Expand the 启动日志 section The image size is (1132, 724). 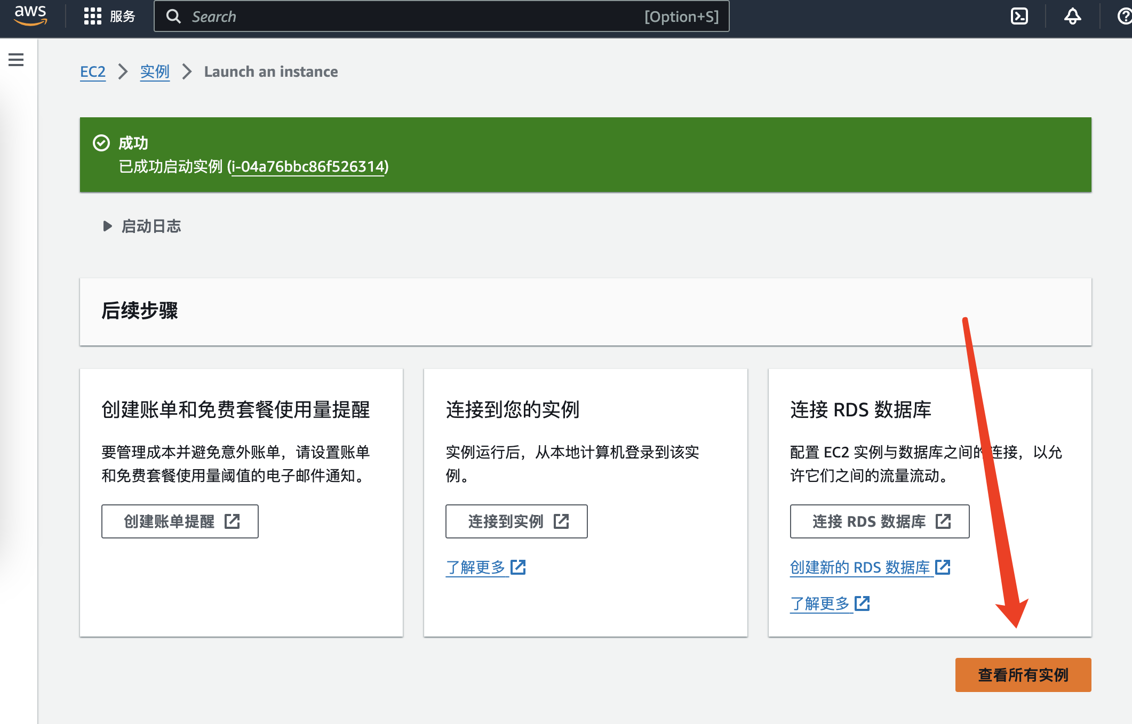(x=142, y=226)
